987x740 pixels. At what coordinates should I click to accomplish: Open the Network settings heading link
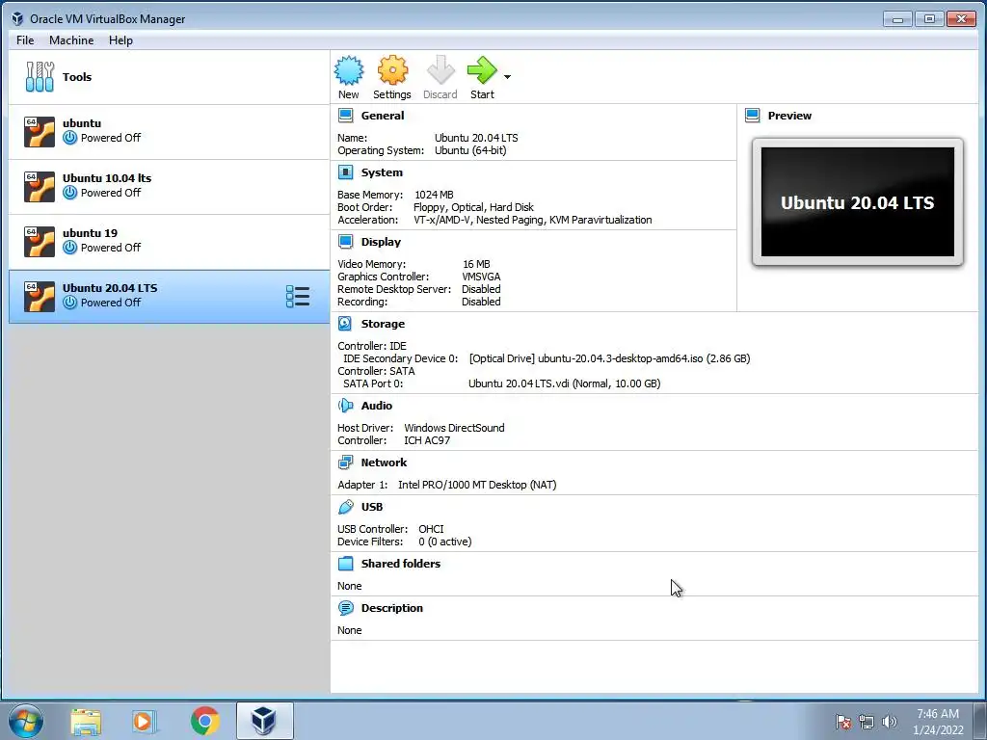(x=384, y=462)
